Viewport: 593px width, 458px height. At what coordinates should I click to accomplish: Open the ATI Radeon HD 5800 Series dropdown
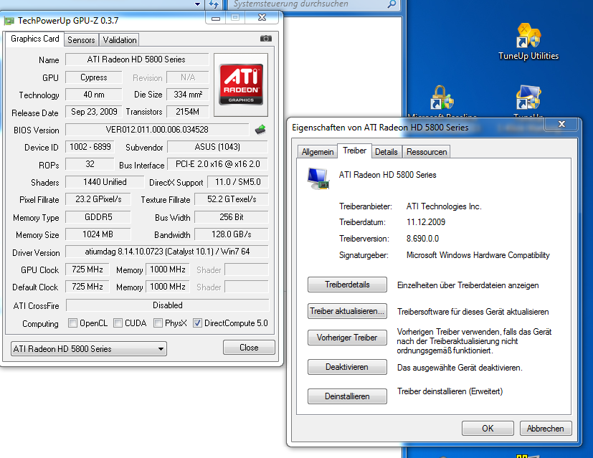(89, 349)
